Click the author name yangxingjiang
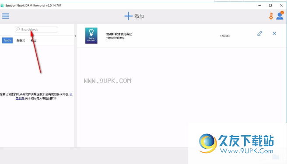This screenshot has height=164, width=287. (115, 38)
